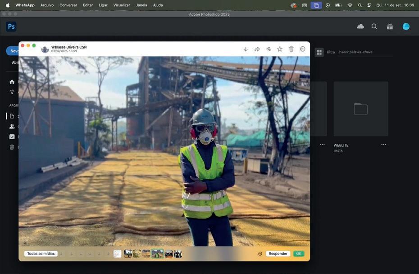Open the three-dot more options menu
The image size is (419, 274).
point(303,49)
